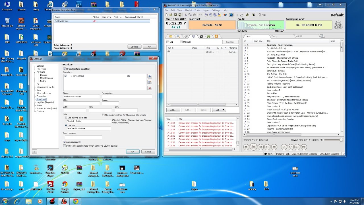This screenshot has height=205, width=364.
Task: Open the Tools menu in RadioBOSS
Action: point(197,10)
